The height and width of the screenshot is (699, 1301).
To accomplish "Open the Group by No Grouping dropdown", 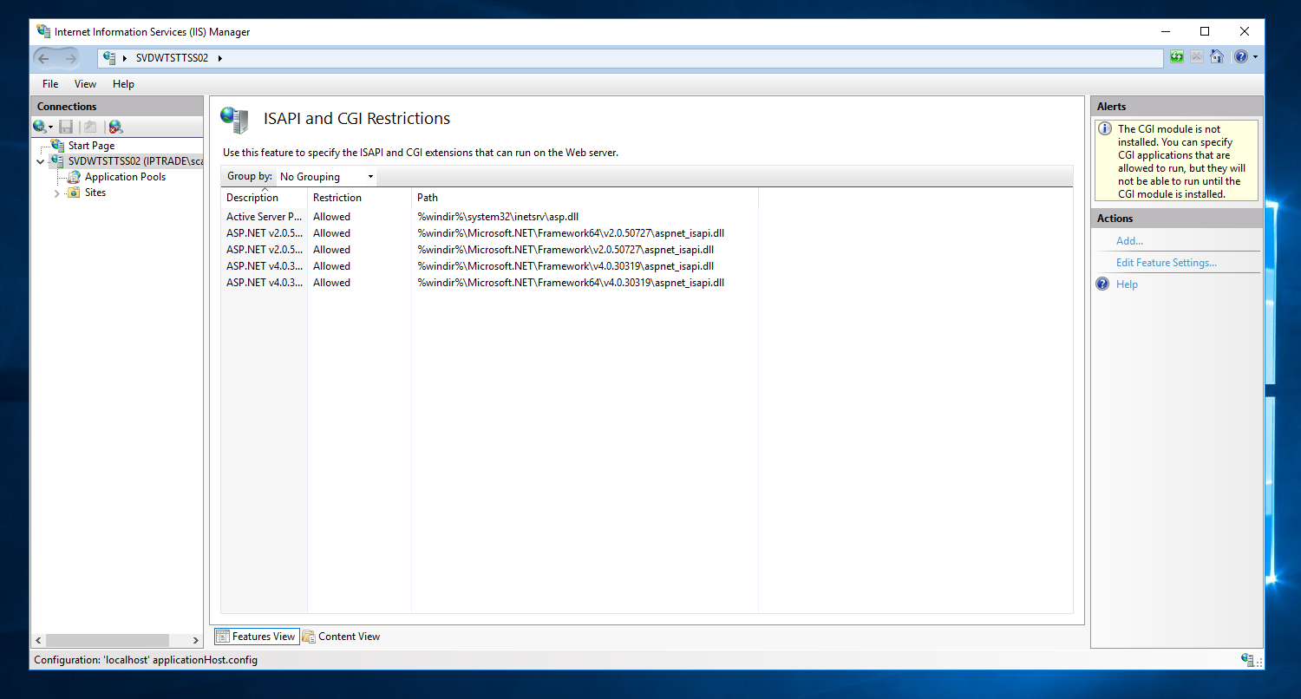I will coord(327,177).
